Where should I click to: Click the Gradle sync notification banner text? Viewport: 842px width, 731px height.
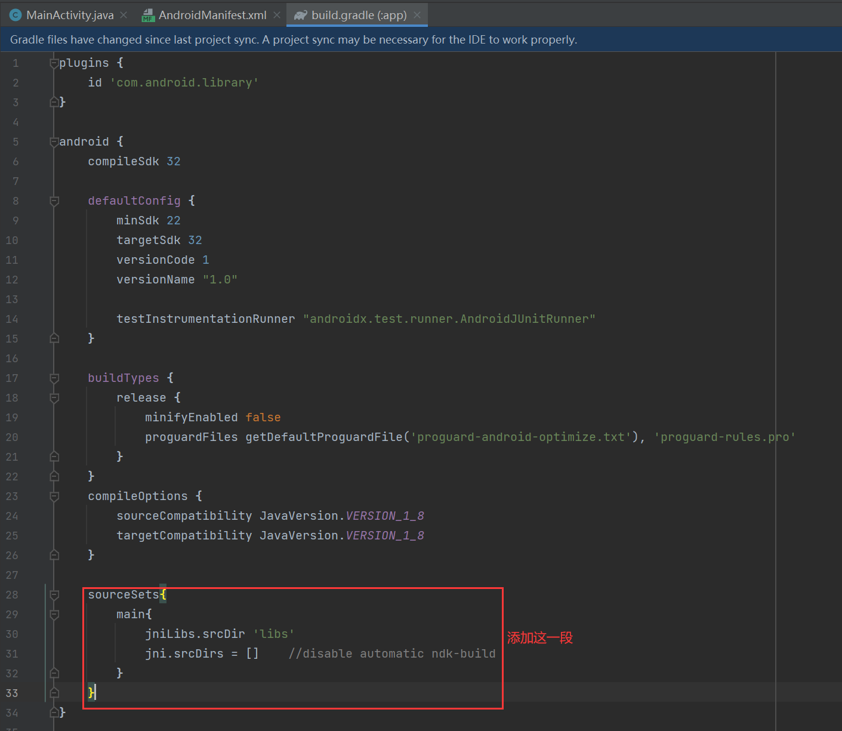coord(294,39)
